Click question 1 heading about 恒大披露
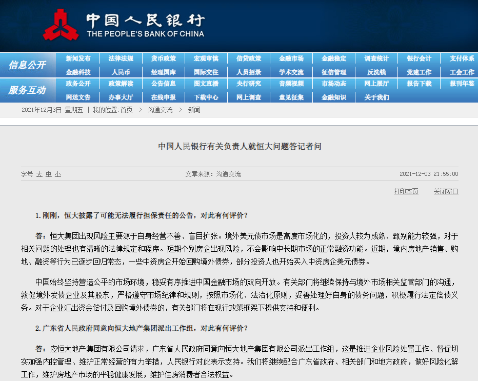This screenshot has height=381, width=478. (x=142, y=215)
